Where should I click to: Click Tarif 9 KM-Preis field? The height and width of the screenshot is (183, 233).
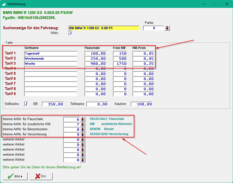point(143,94)
